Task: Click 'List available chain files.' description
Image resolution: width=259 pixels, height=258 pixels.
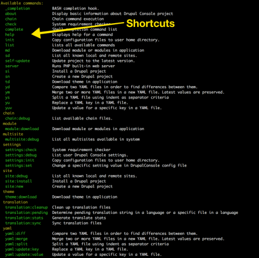Action: [x=82, y=118]
